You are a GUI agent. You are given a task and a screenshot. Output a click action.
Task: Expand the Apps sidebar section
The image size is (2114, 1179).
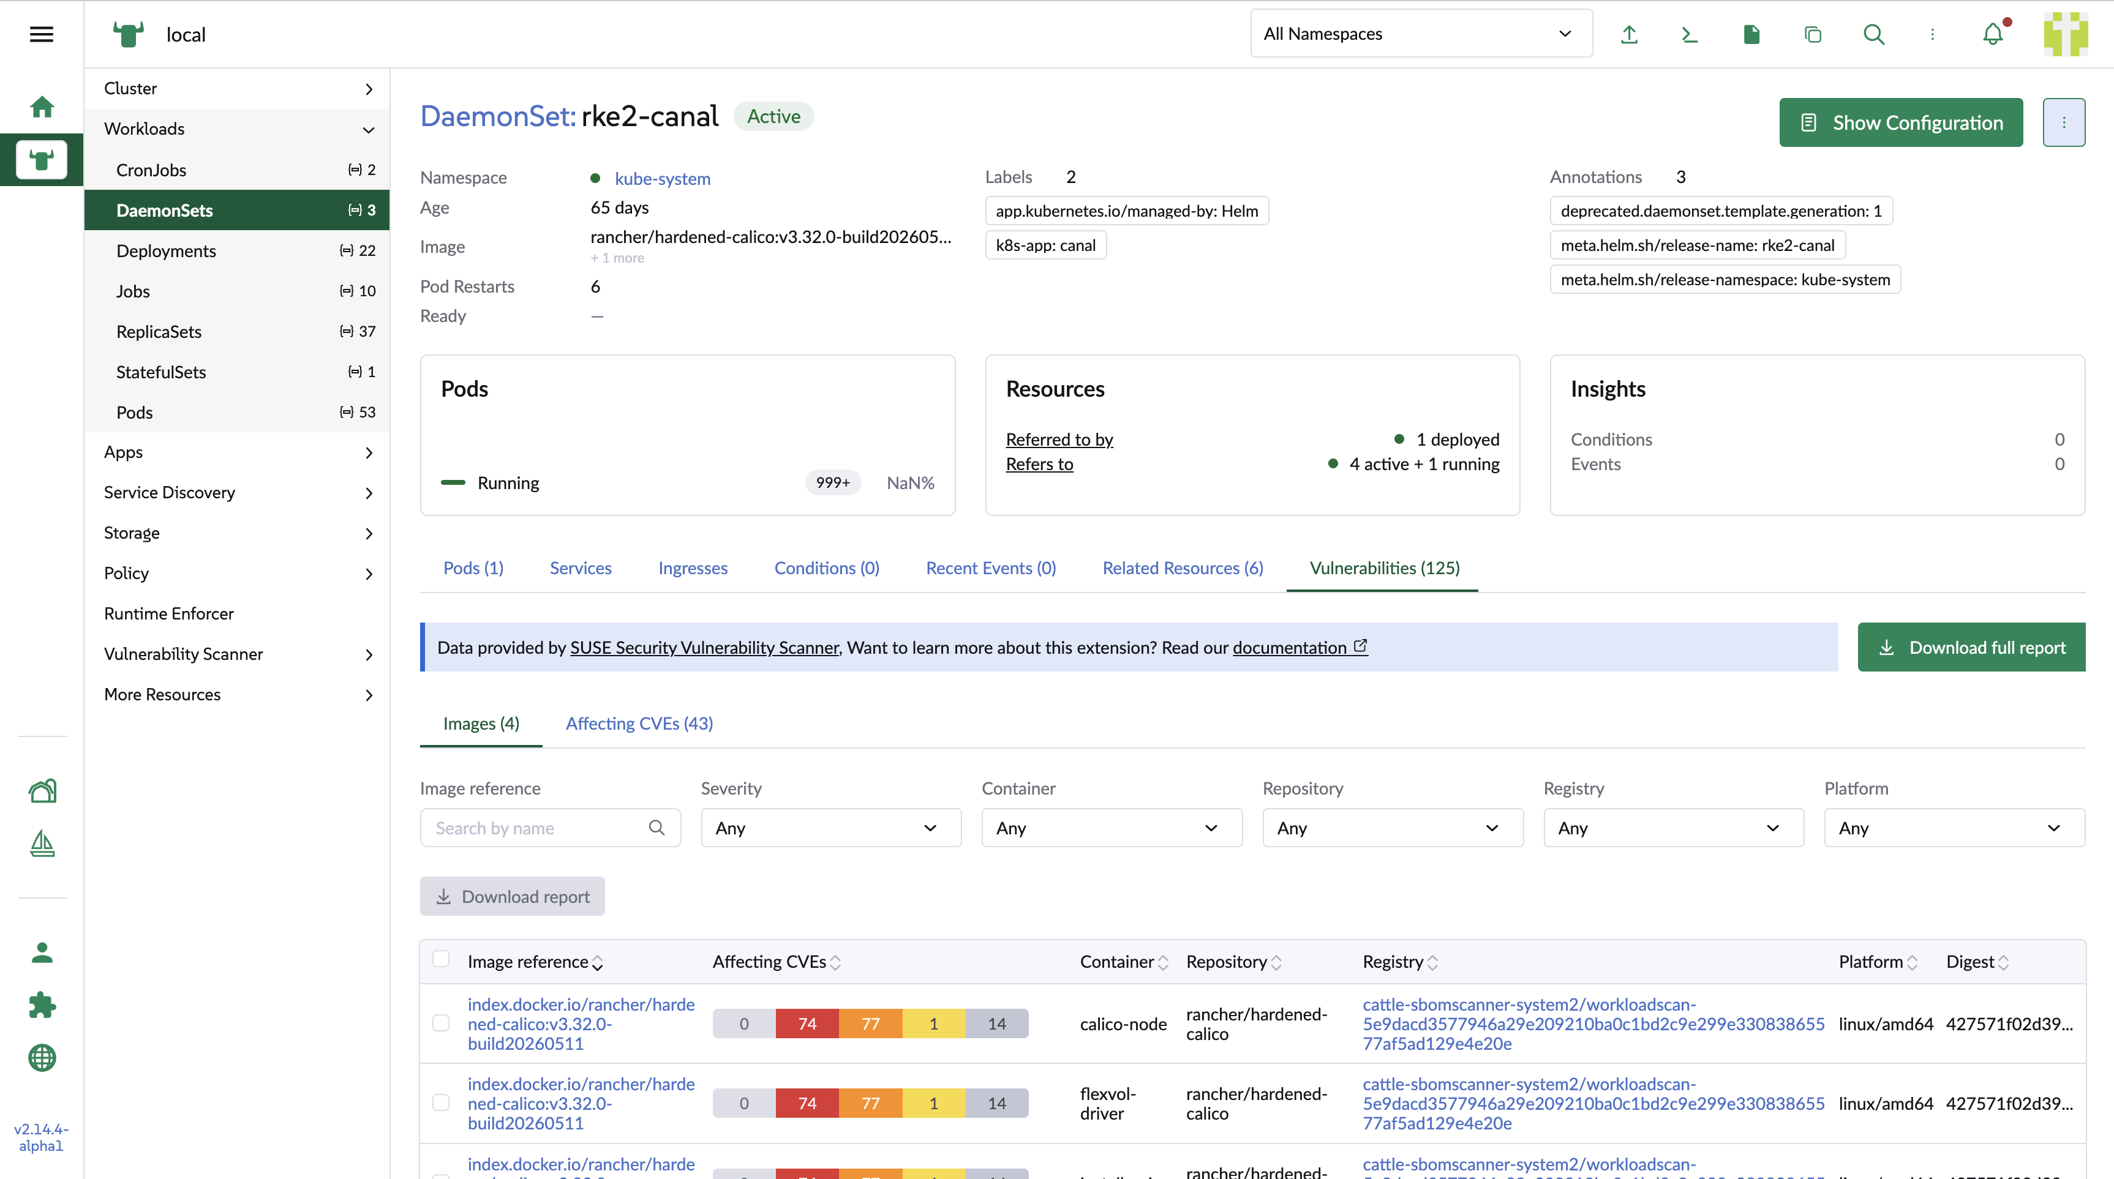pos(237,452)
